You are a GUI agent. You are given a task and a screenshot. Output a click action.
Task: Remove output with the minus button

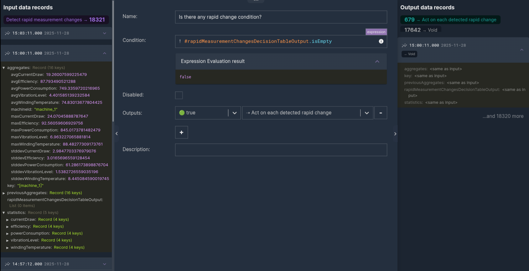[381, 113]
